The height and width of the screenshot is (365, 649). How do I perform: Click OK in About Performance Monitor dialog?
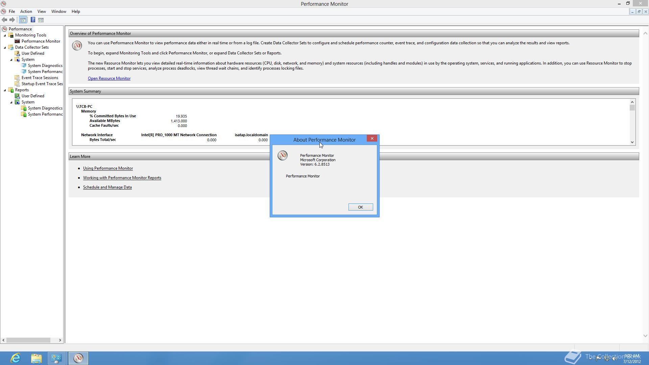pos(361,207)
